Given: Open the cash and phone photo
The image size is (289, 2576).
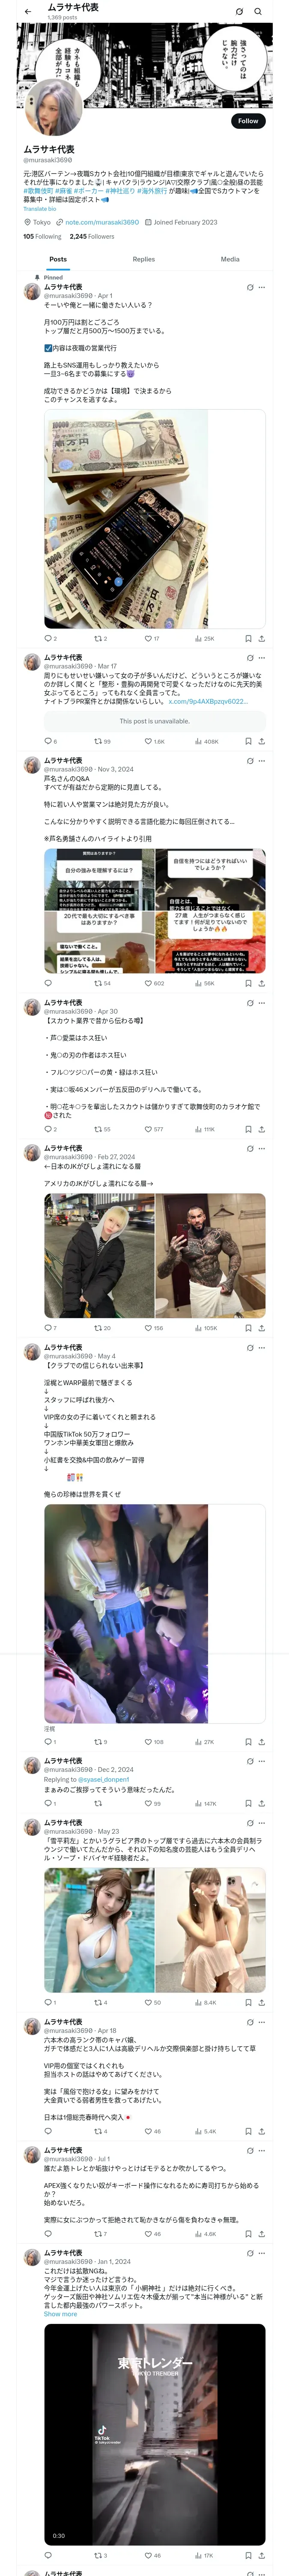Looking at the screenshot, I should 155,518.
